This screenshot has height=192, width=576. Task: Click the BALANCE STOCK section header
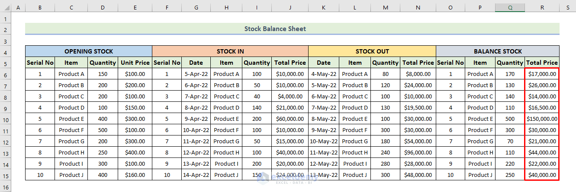[498, 51]
